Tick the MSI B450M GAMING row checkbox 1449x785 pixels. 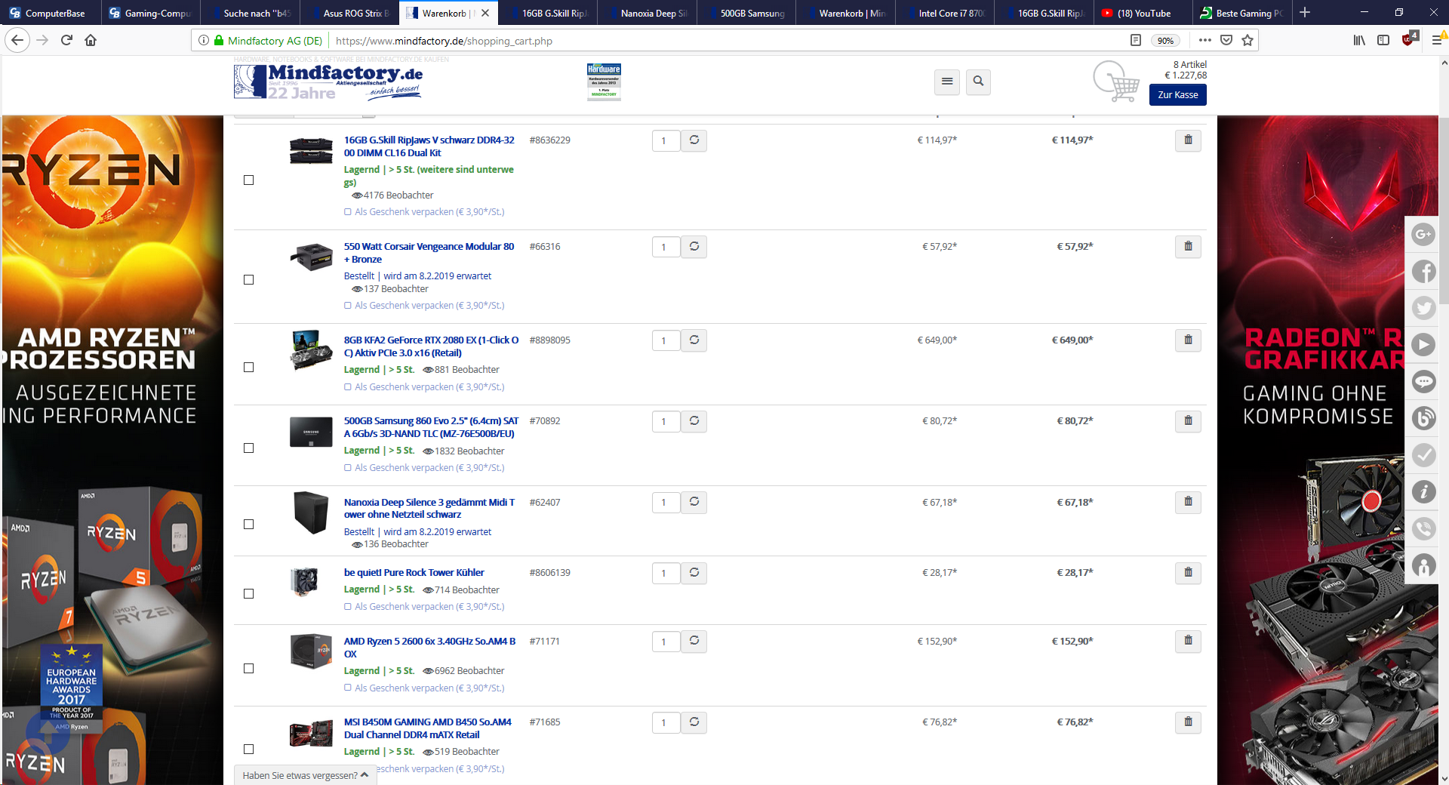tap(249, 750)
